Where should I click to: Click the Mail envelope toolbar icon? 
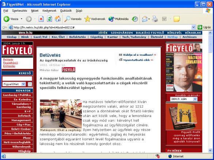(145, 19)
